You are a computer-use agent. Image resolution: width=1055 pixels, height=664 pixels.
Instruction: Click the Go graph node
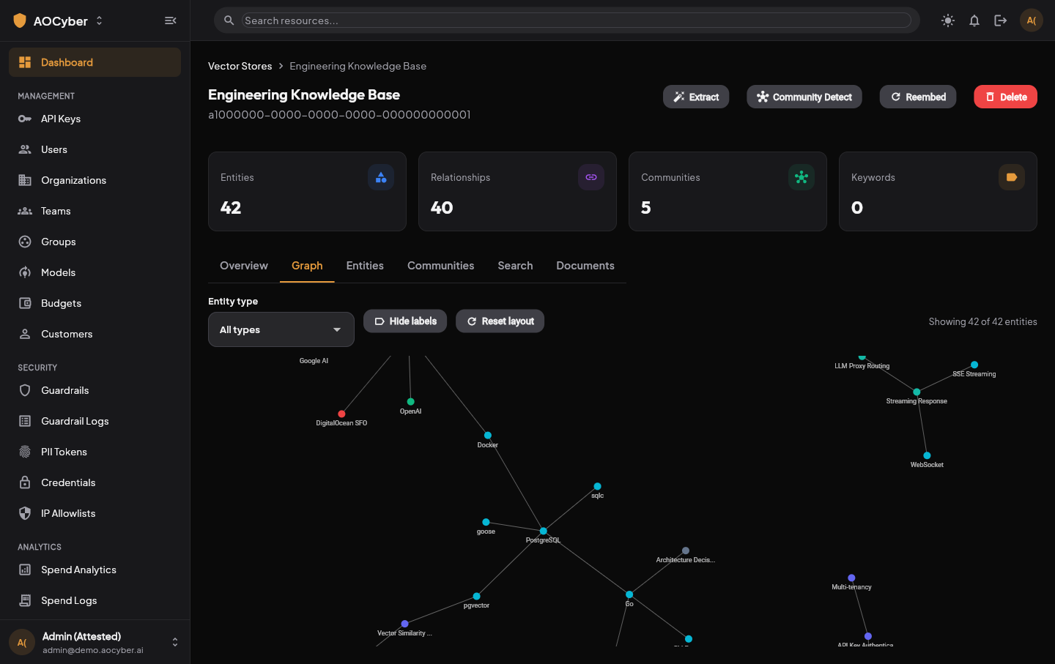point(629,594)
